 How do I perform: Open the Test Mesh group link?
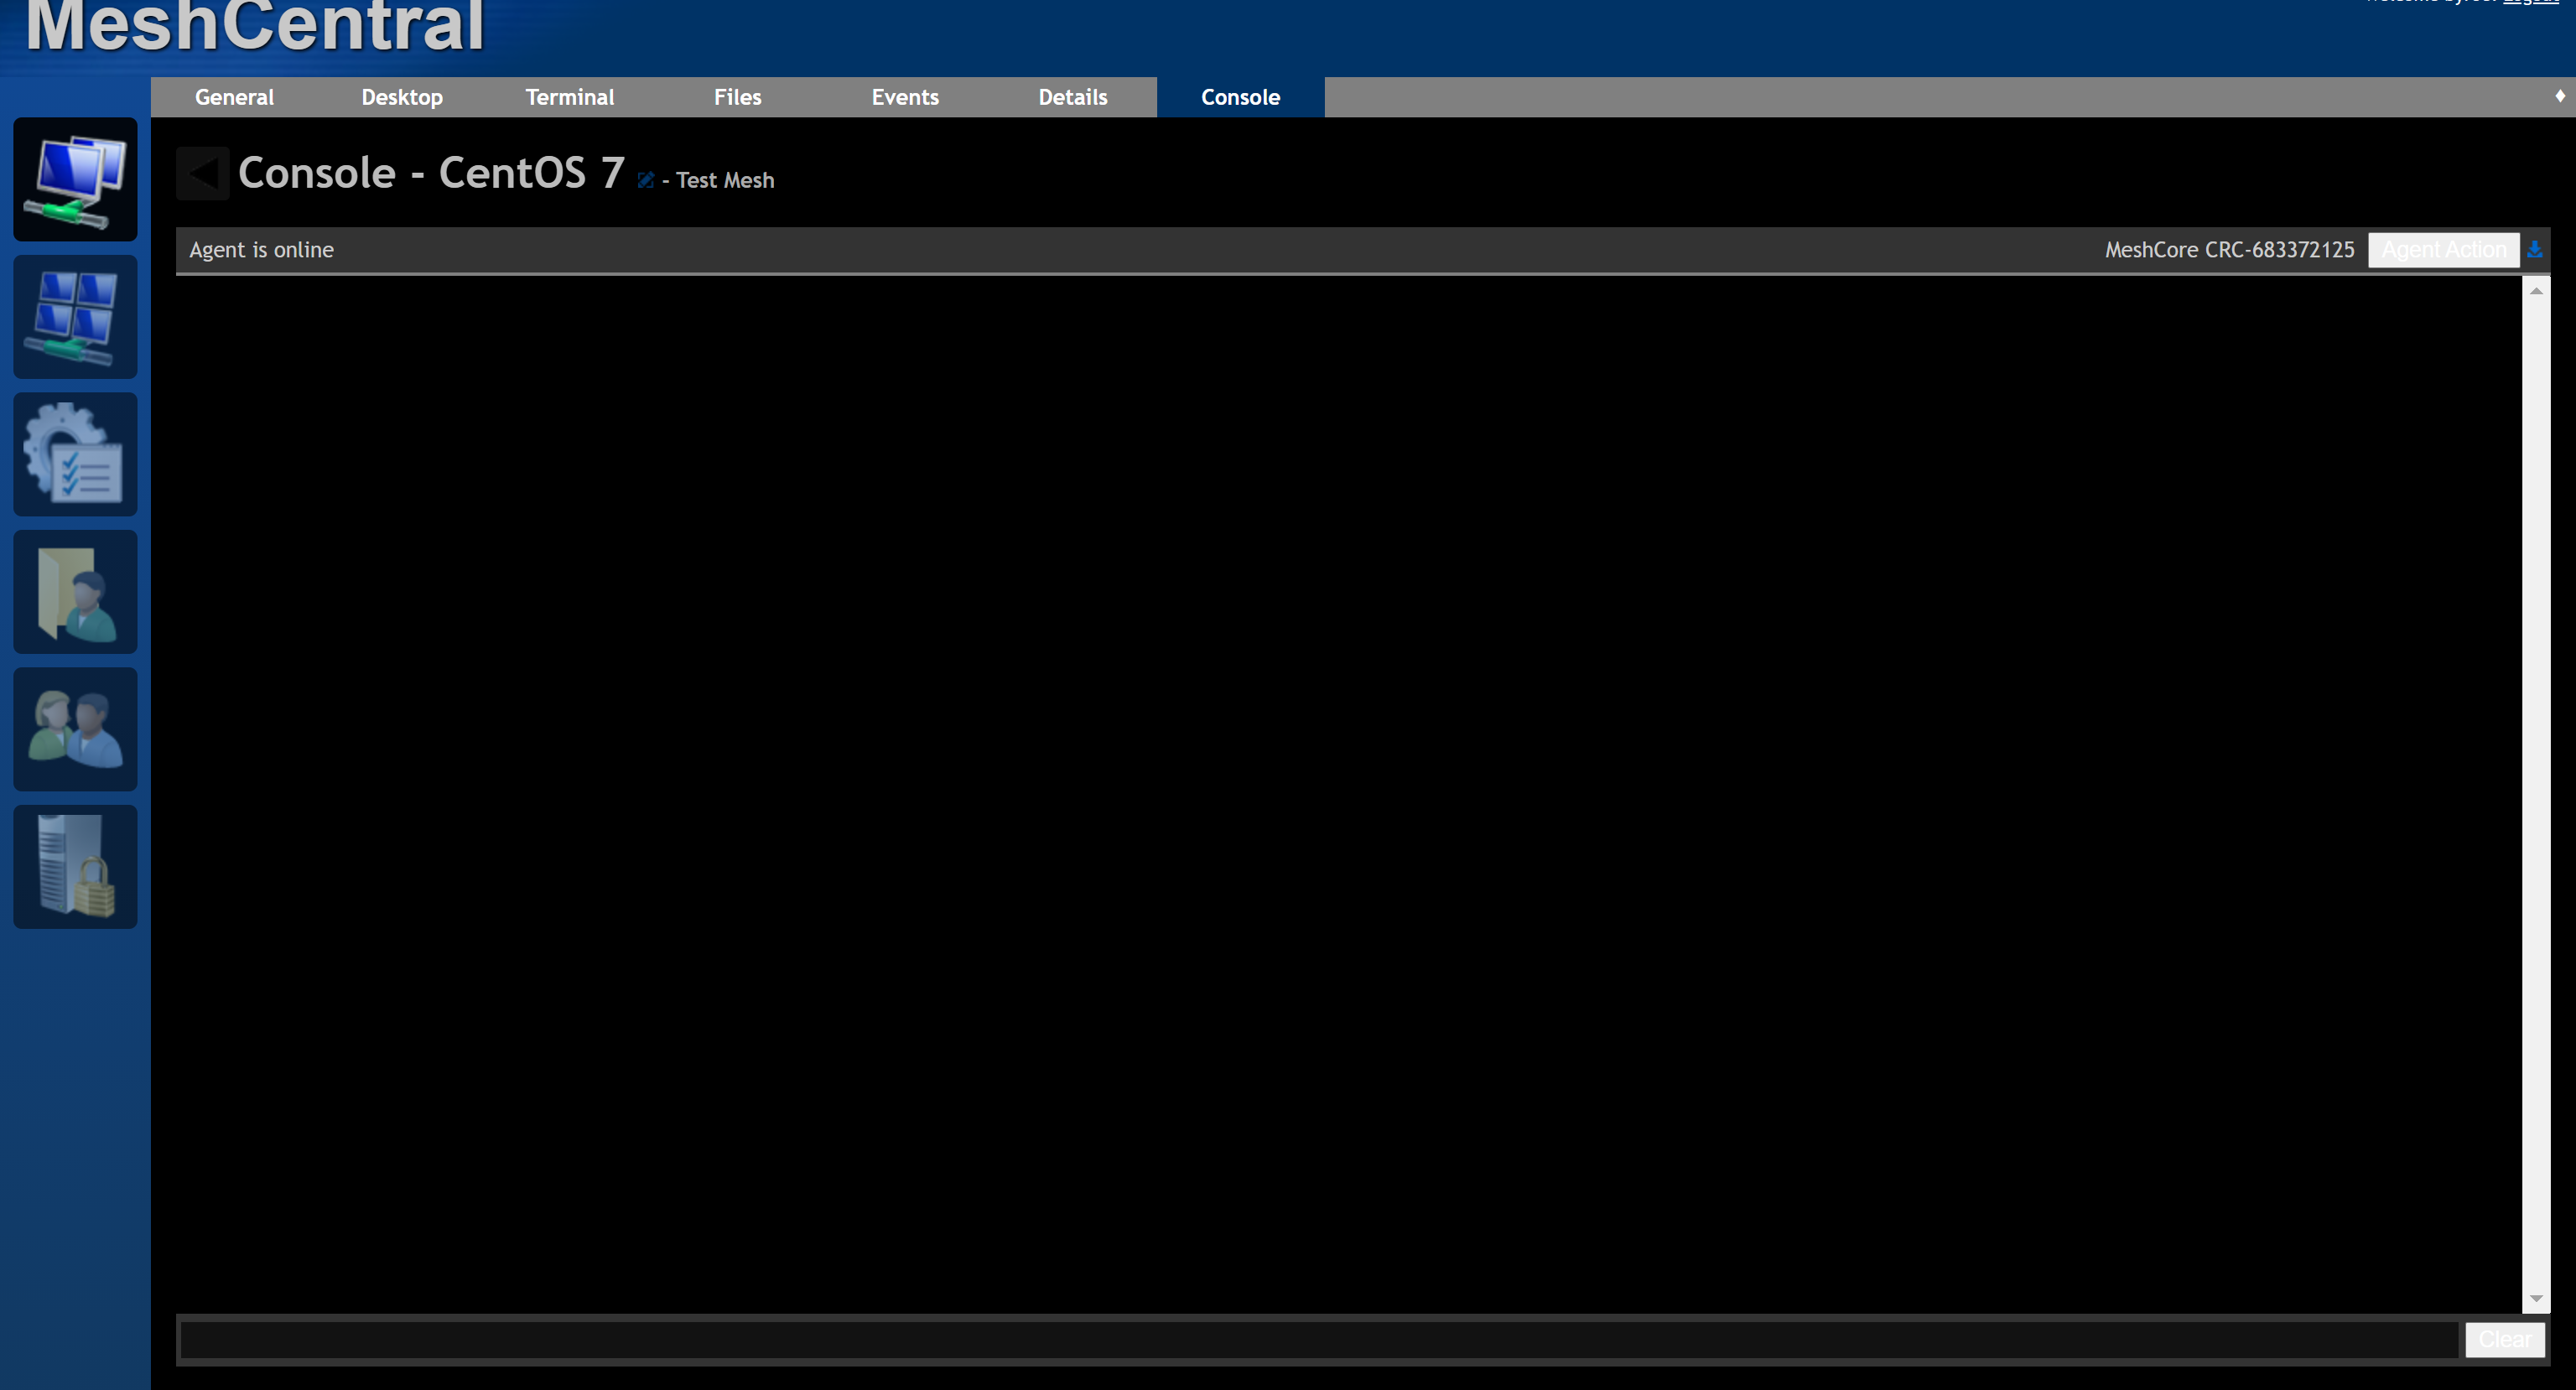(x=724, y=180)
